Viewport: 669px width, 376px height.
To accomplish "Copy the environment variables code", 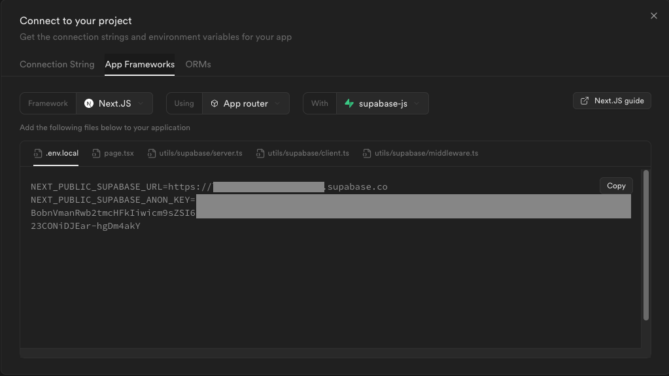I will (616, 186).
